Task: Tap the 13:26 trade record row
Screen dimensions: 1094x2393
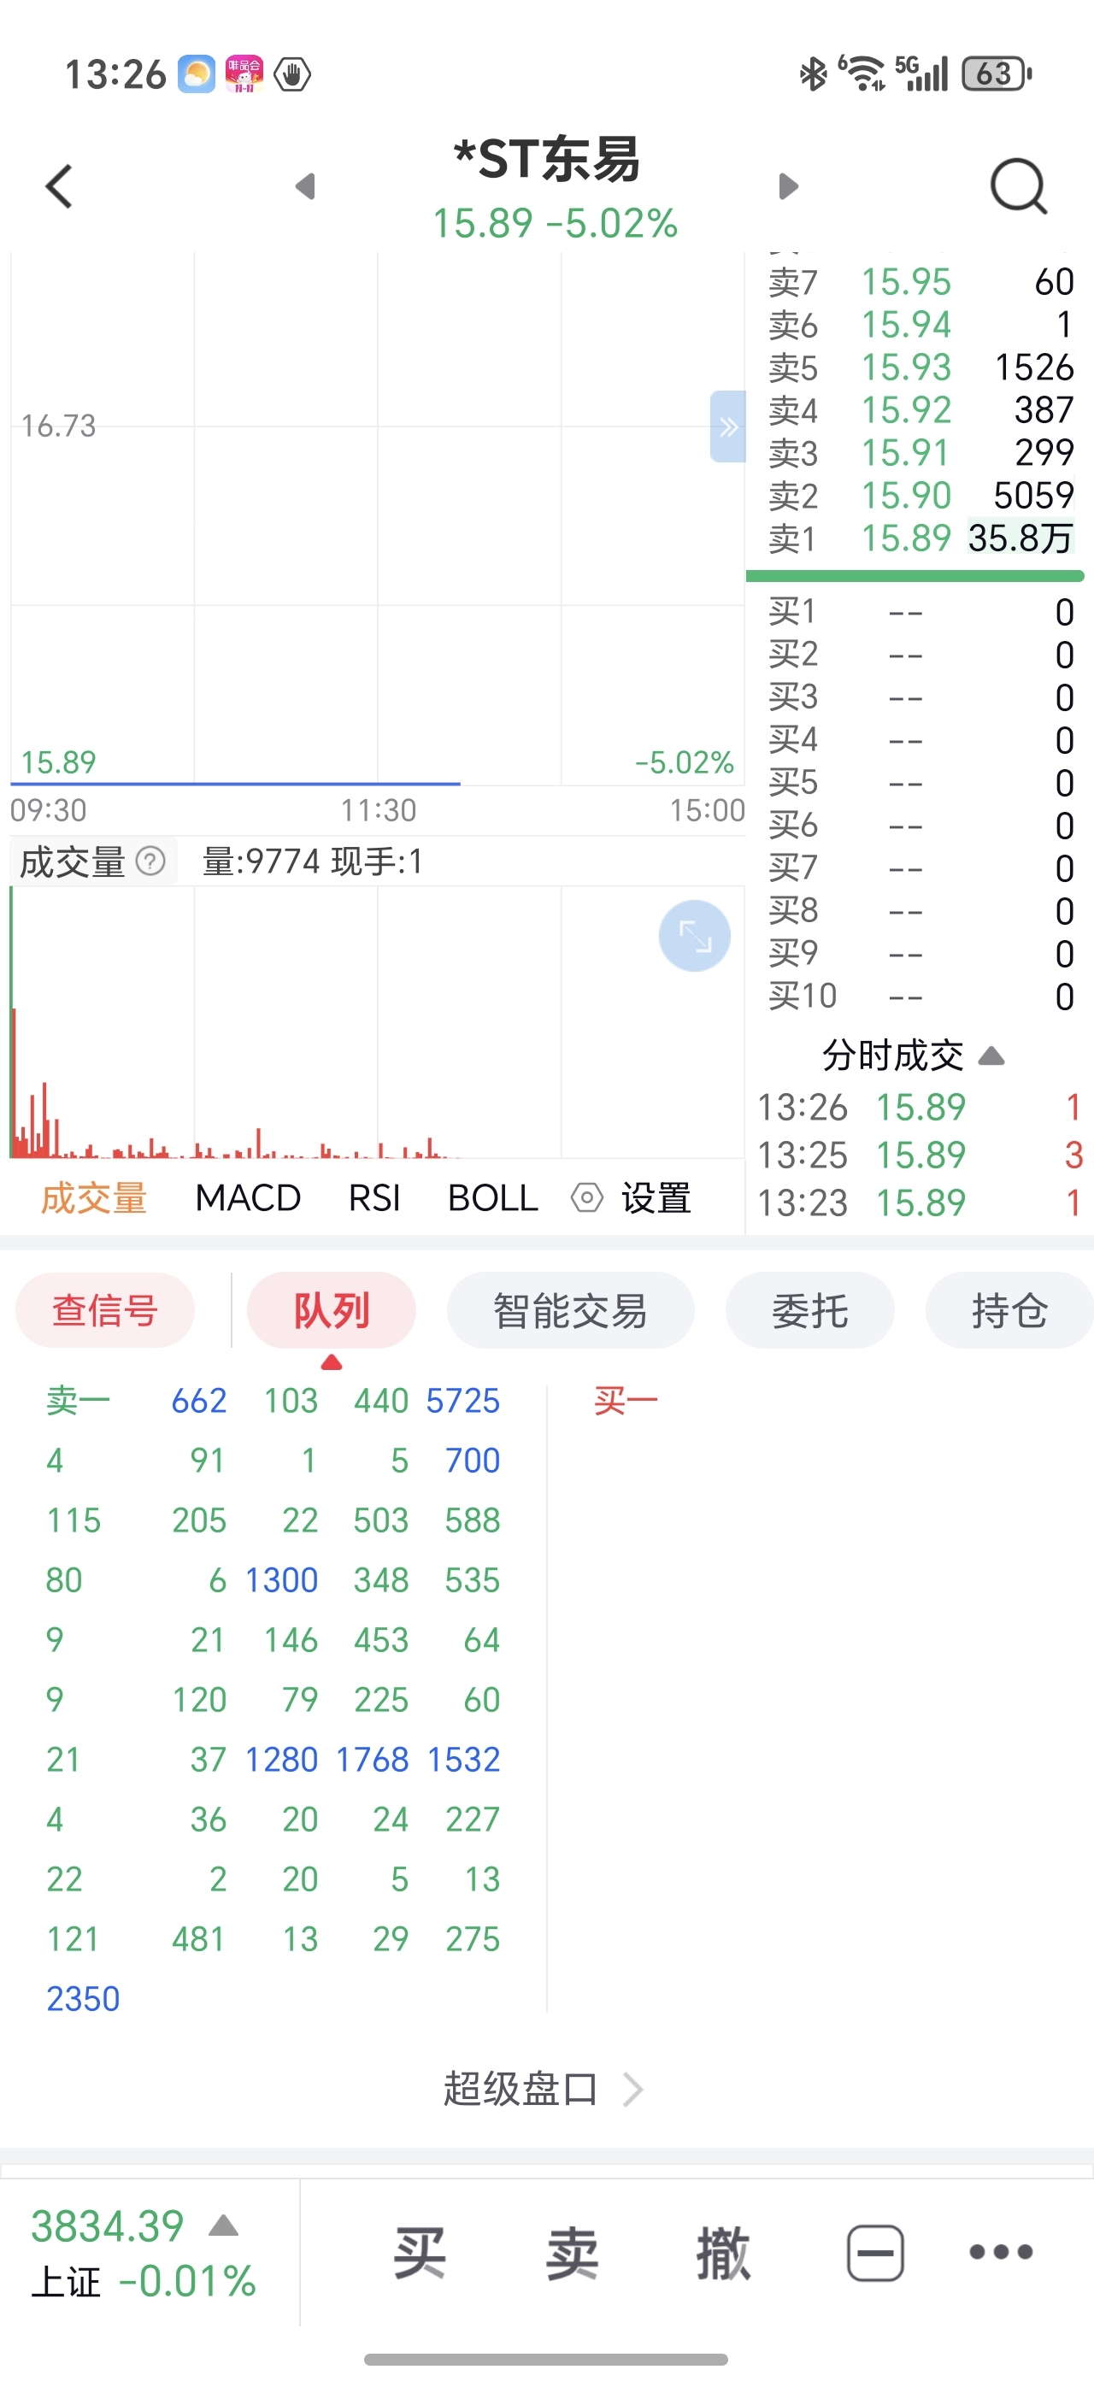Action: click(920, 1107)
